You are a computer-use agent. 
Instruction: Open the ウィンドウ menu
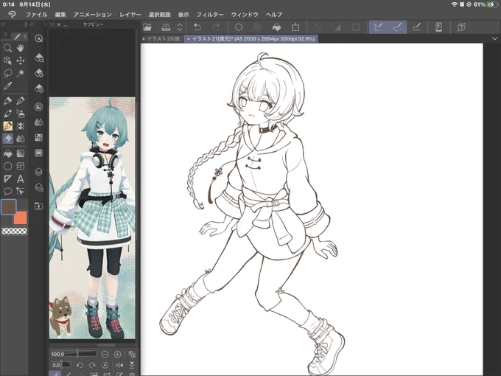pyautogui.click(x=245, y=15)
